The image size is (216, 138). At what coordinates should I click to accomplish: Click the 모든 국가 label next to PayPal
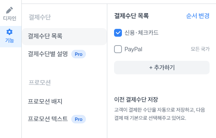pos(200,49)
